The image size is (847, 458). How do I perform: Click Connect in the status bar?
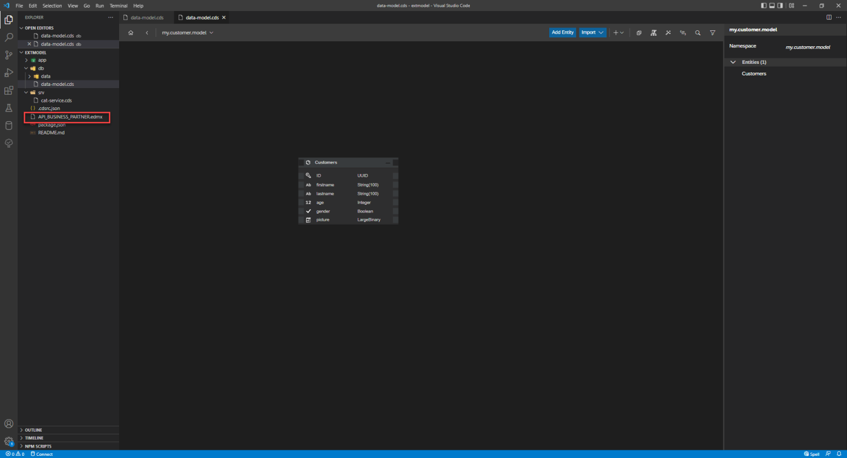click(x=41, y=454)
